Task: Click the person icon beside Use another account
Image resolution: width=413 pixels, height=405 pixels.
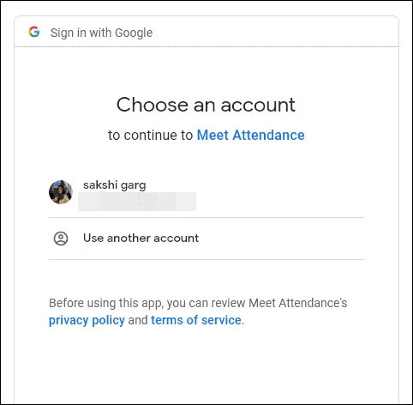Action: (61, 239)
